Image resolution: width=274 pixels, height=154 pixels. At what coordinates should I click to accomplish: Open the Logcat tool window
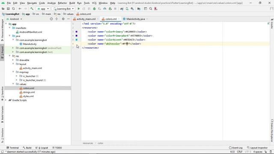(x=42, y=148)
